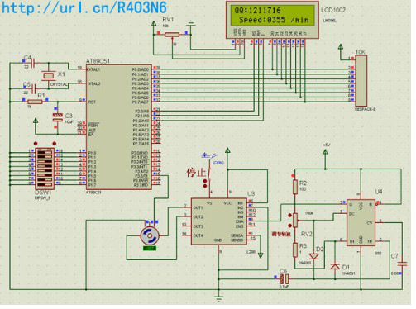This screenshot has height=309, width=416.
Task: Toggle the 停止 stop switch
Action: [x=209, y=172]
